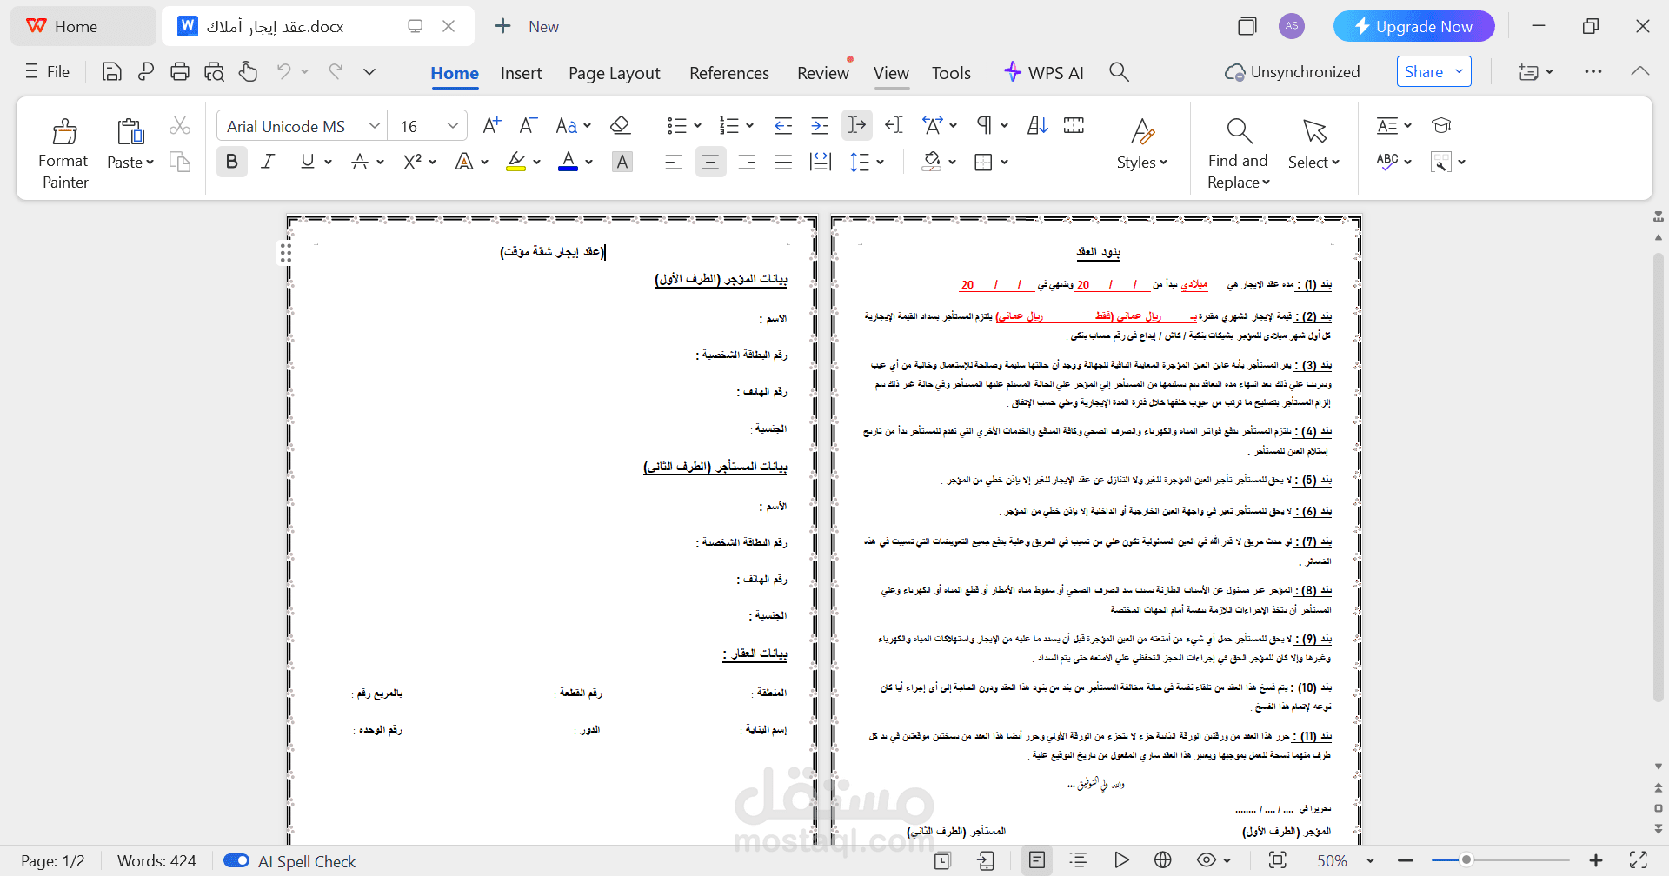The height and width of the screenshot is (876, 1669).
Task: Click the Copy icon below Cut
Action: [x=180, y=162]
